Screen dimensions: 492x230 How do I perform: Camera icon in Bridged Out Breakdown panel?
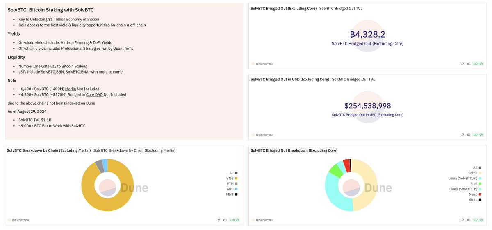point(469,220)
